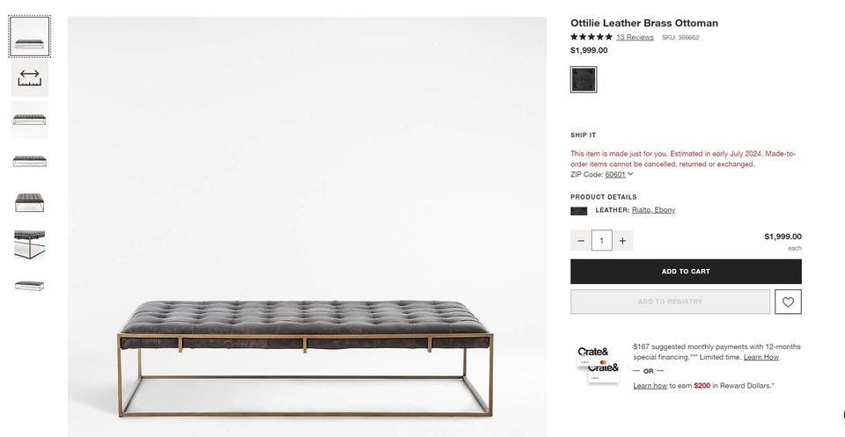Click the heart favorites icon
The width and height of the screenshot is (845, 437).
point(788,302)
